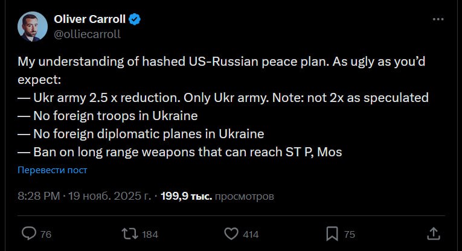Bookmark this post

332,234
